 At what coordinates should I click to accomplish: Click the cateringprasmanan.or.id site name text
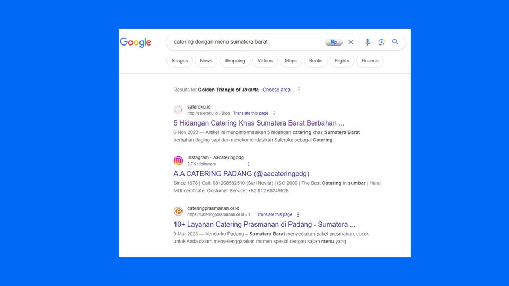(213, 208)
